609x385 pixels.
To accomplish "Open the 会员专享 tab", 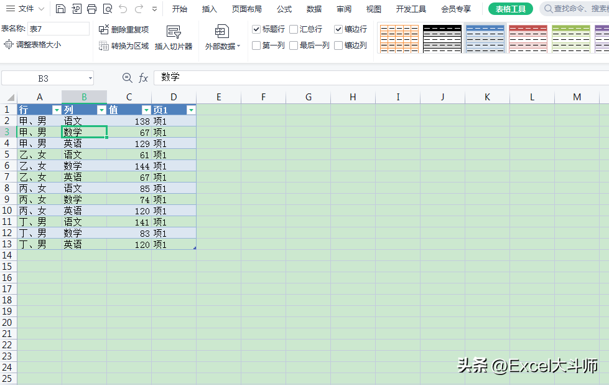I will pos(456,9).
